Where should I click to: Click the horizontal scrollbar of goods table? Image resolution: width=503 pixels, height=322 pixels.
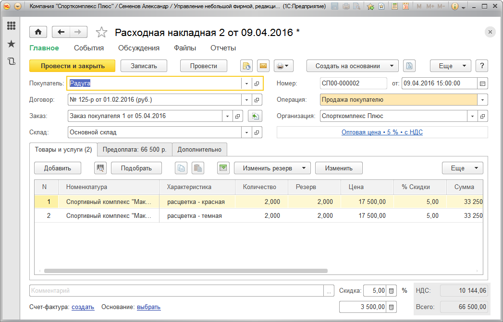point(185,271)
